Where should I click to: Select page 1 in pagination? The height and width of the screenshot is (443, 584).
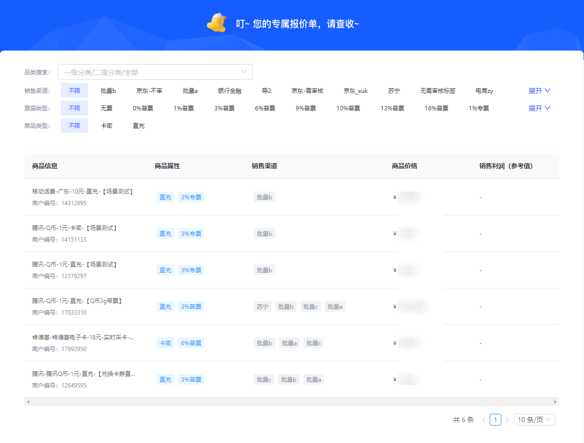496,420
